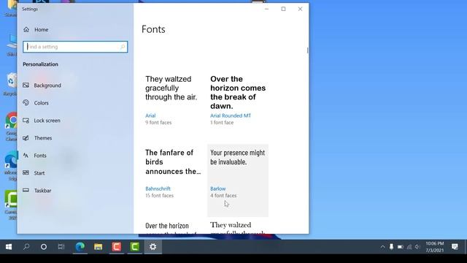Click the search magnifier in Find a setting
The width and height of the screenshot is (467, 263).
(123, 47)
